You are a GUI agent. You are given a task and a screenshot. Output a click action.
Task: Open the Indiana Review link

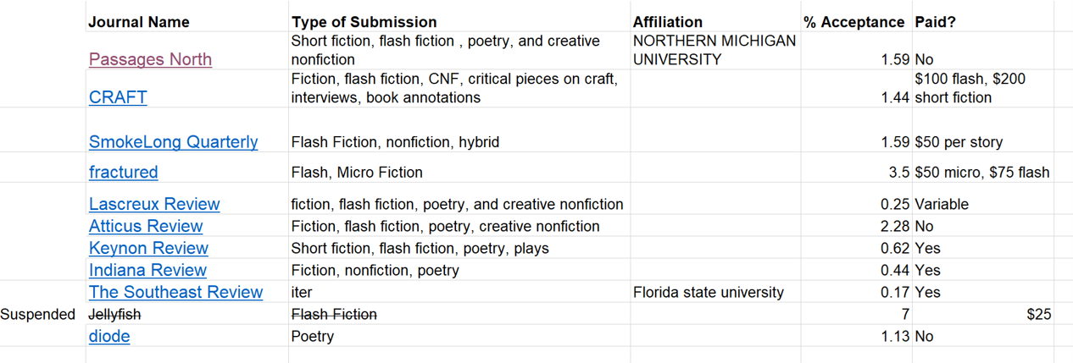tap(147, 270)
